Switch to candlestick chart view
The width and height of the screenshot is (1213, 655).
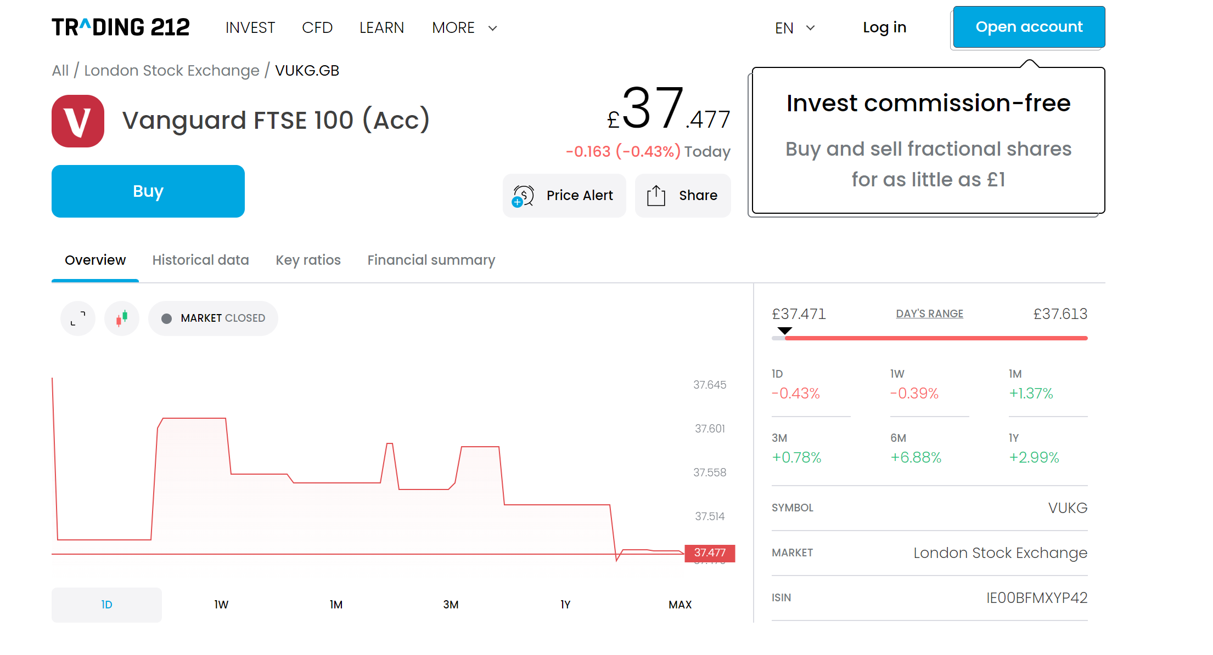(122, 318)
